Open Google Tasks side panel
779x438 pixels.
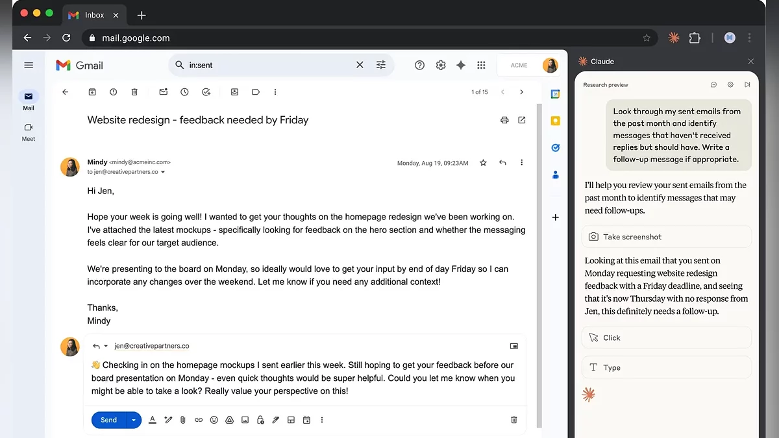tap(555, 148)
